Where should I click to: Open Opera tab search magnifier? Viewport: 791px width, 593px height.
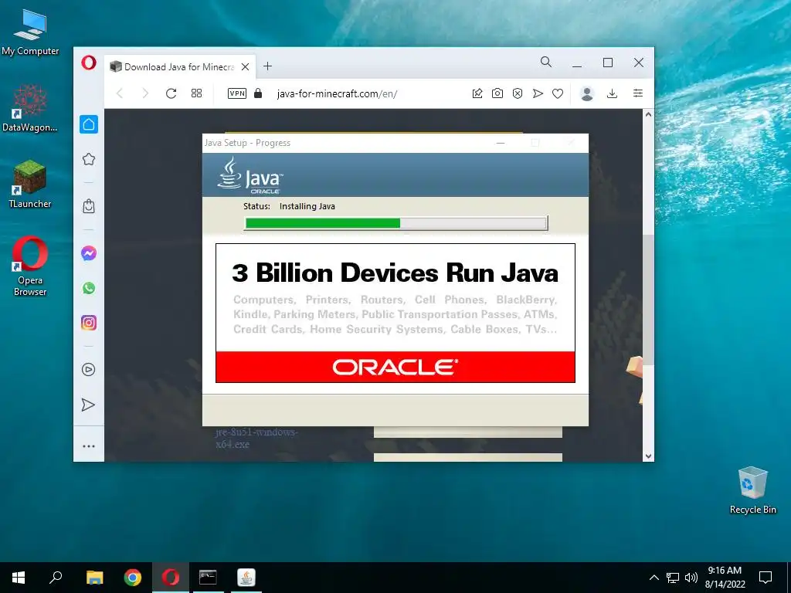(x=546, y=62)
